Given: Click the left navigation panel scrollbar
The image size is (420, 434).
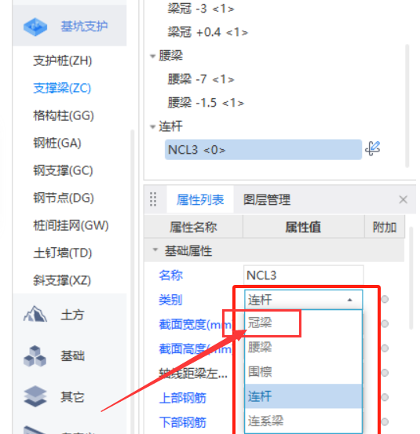Looking at the screenshot, I should pos(133,282).
